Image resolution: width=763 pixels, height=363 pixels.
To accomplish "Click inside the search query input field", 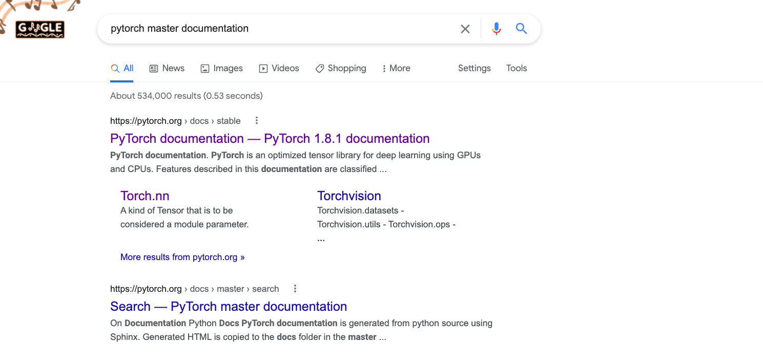I will coord(231,29).
